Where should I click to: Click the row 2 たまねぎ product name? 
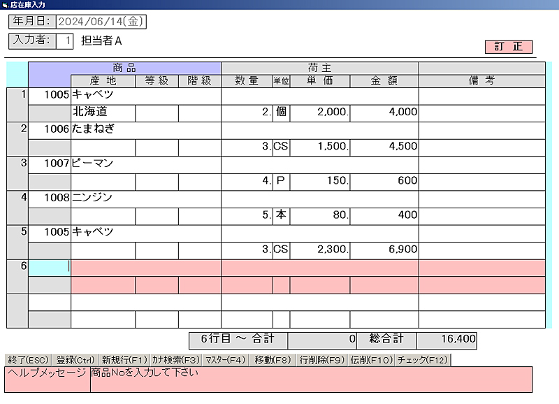pyautogui.click(x=145, y=129)
